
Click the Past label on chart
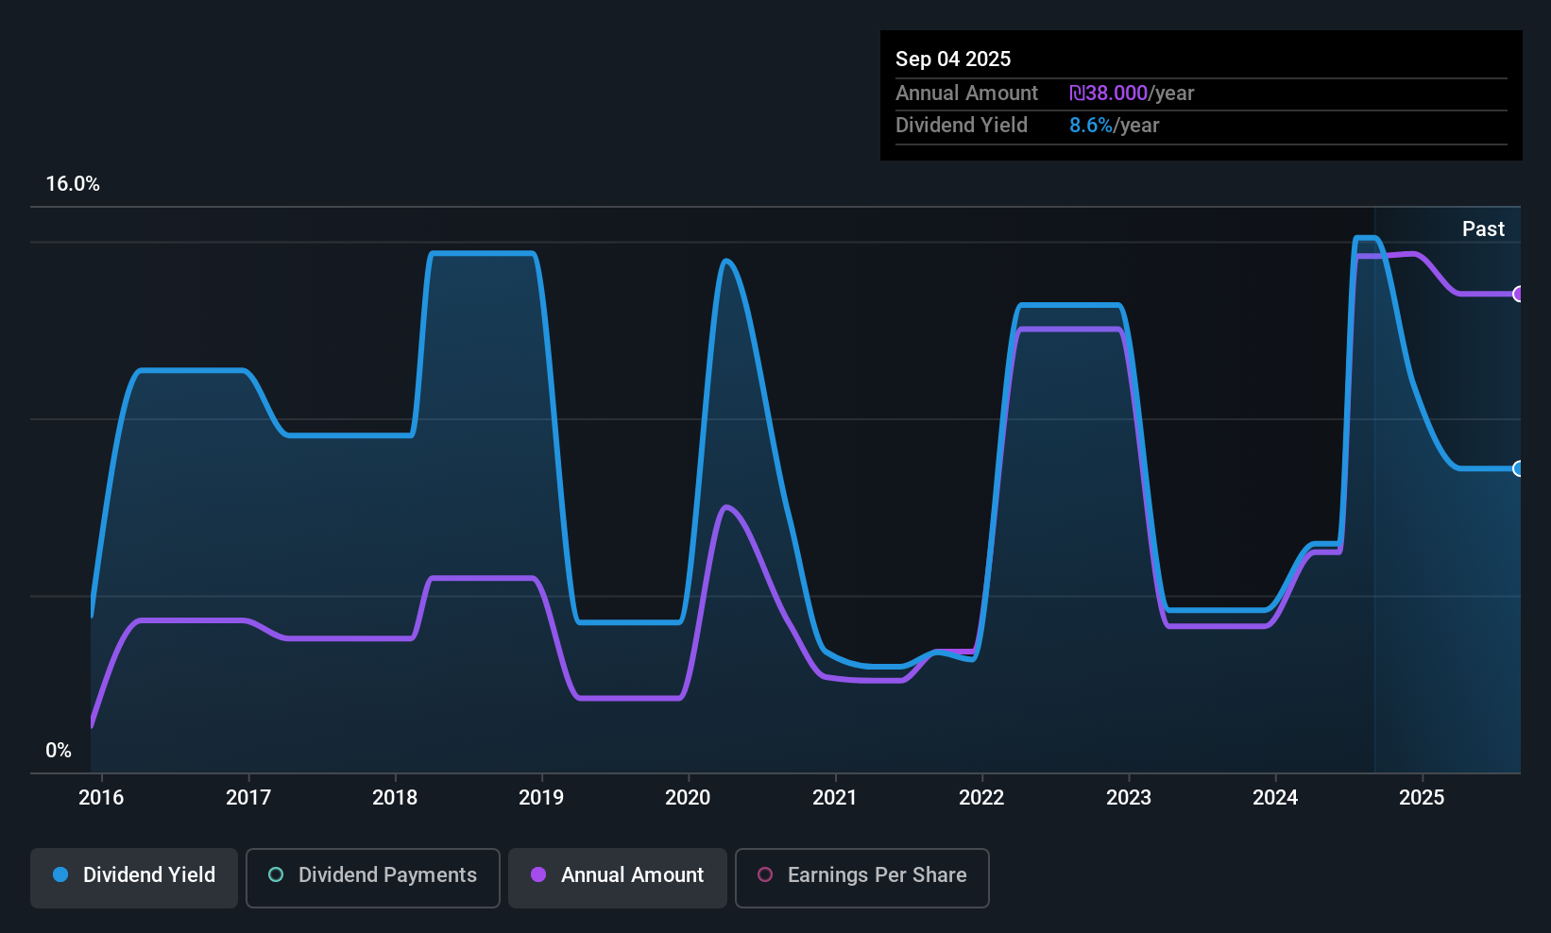1483,229
